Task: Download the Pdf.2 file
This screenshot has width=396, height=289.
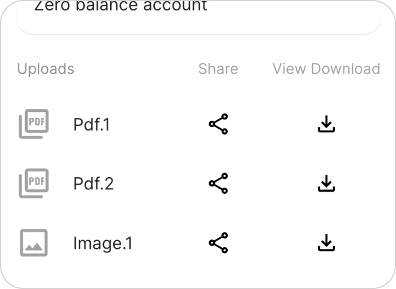Action: (326, 184)
